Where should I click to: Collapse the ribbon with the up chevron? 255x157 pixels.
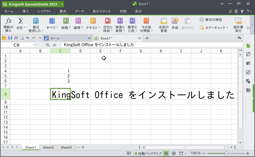[222, 4]
